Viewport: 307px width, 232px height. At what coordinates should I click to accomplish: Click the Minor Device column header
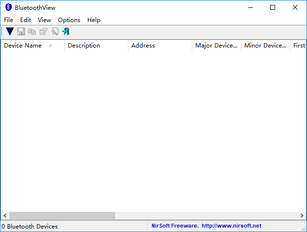click(265, 46)
